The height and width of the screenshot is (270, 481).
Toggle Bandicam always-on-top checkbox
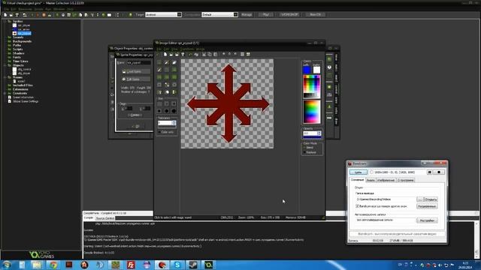click(358, 206)
